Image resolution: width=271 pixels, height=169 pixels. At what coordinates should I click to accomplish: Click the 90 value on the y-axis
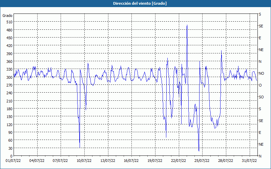tap(10, 132)
